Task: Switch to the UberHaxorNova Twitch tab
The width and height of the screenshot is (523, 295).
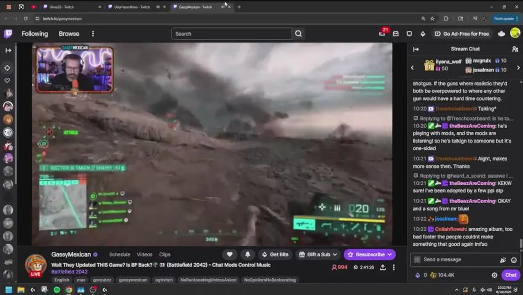Action: [132, 7]
